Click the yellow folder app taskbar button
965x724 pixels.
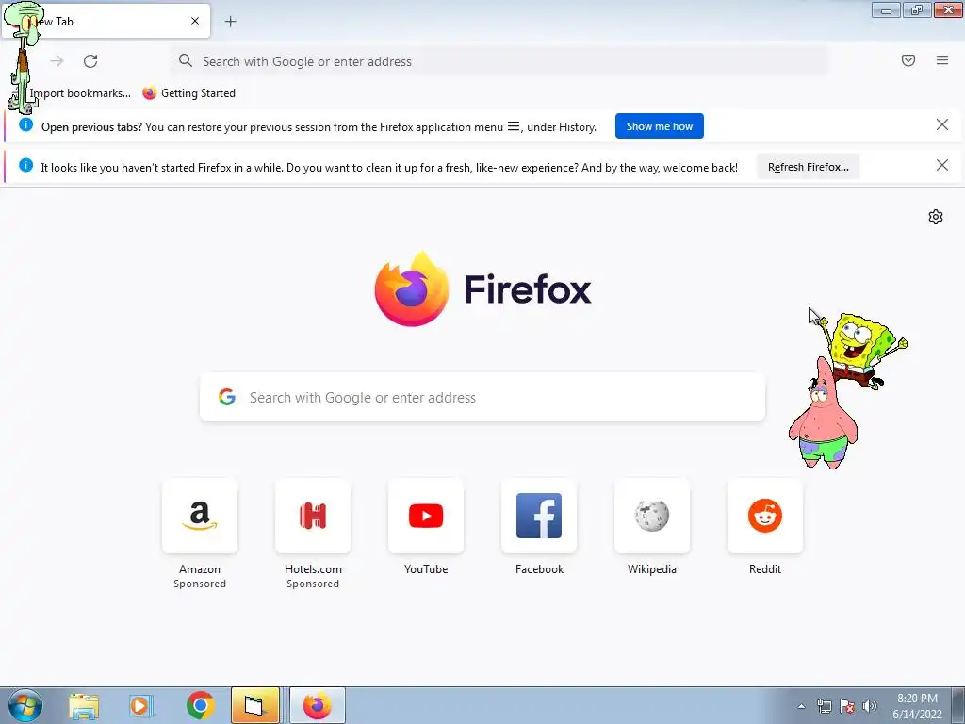coord(254,705)
